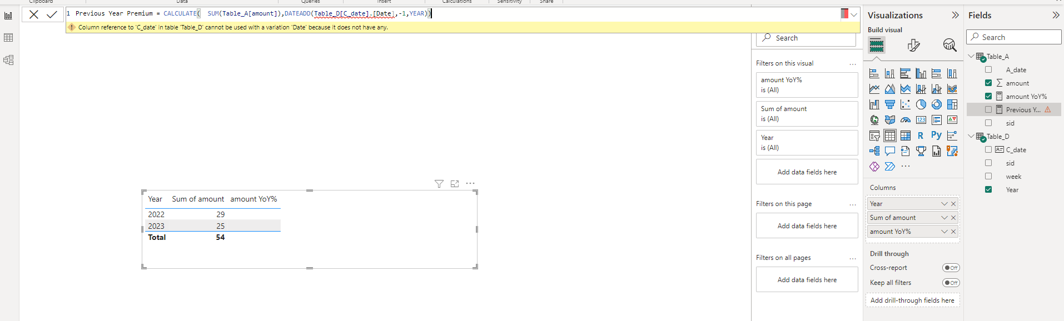Open the Sum of amount column dropdown

tap(944, 218)
